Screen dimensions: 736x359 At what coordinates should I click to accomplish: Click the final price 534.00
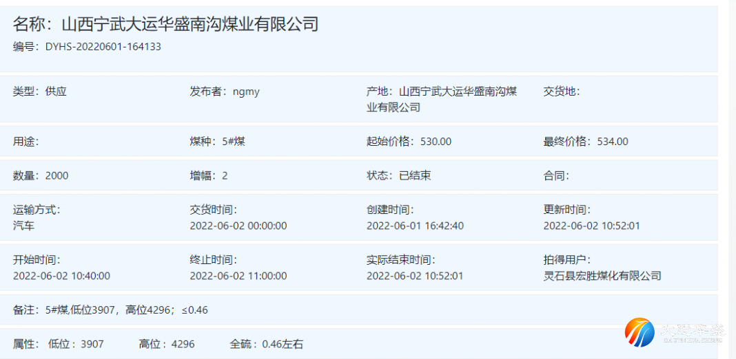pyautogui.click(x=613, y=142)
